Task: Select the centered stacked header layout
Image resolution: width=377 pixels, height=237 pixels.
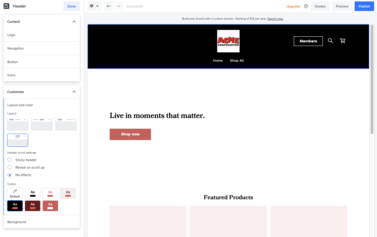Action: [17, 140]
